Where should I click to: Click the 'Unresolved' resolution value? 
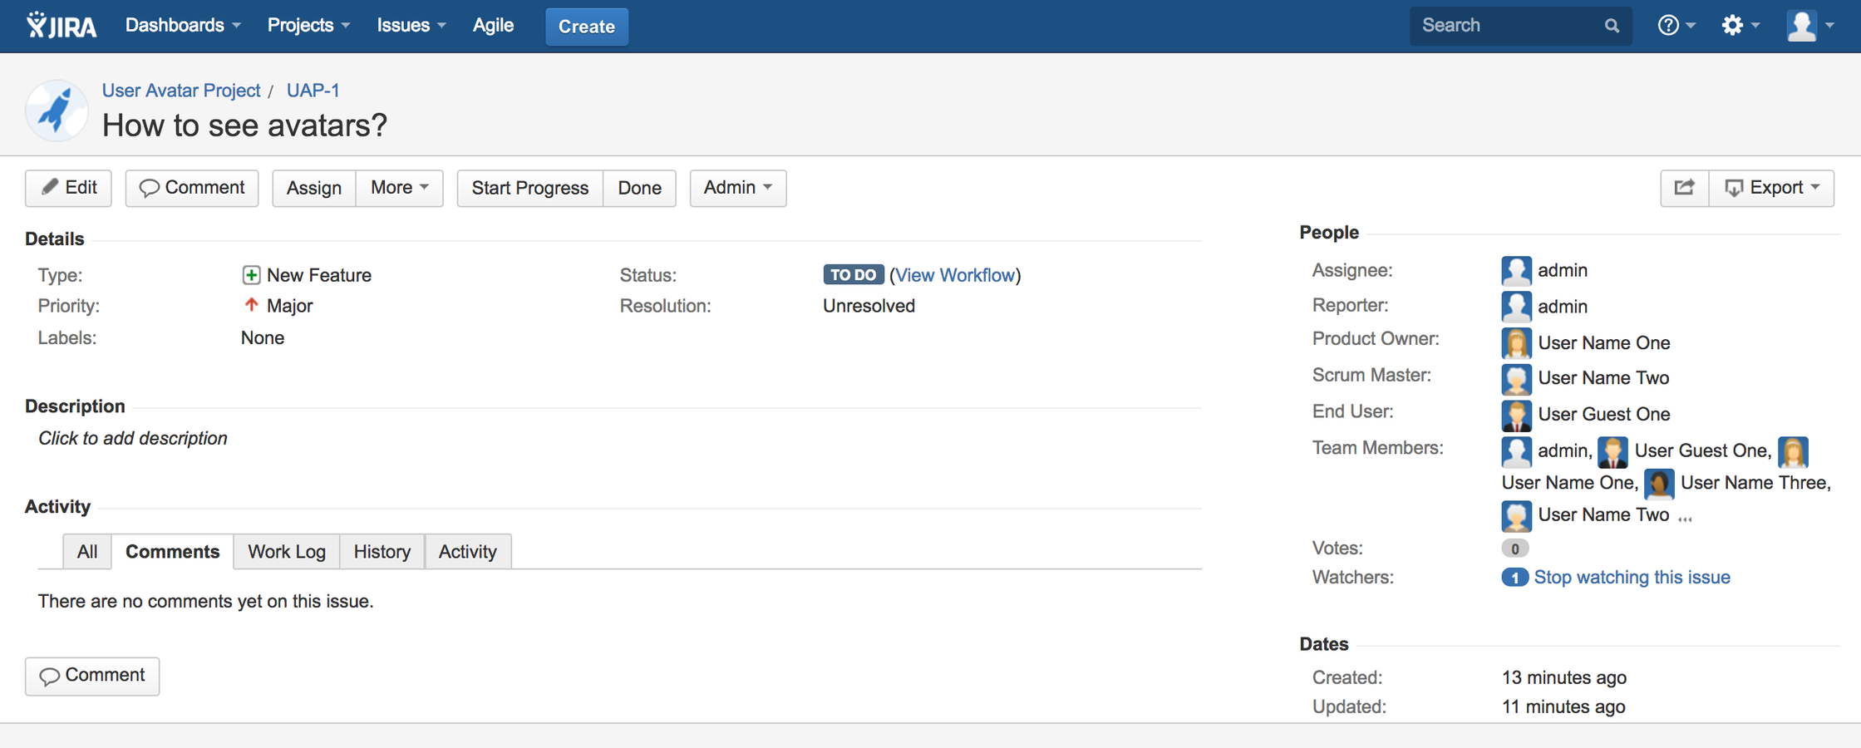[869, 306]
